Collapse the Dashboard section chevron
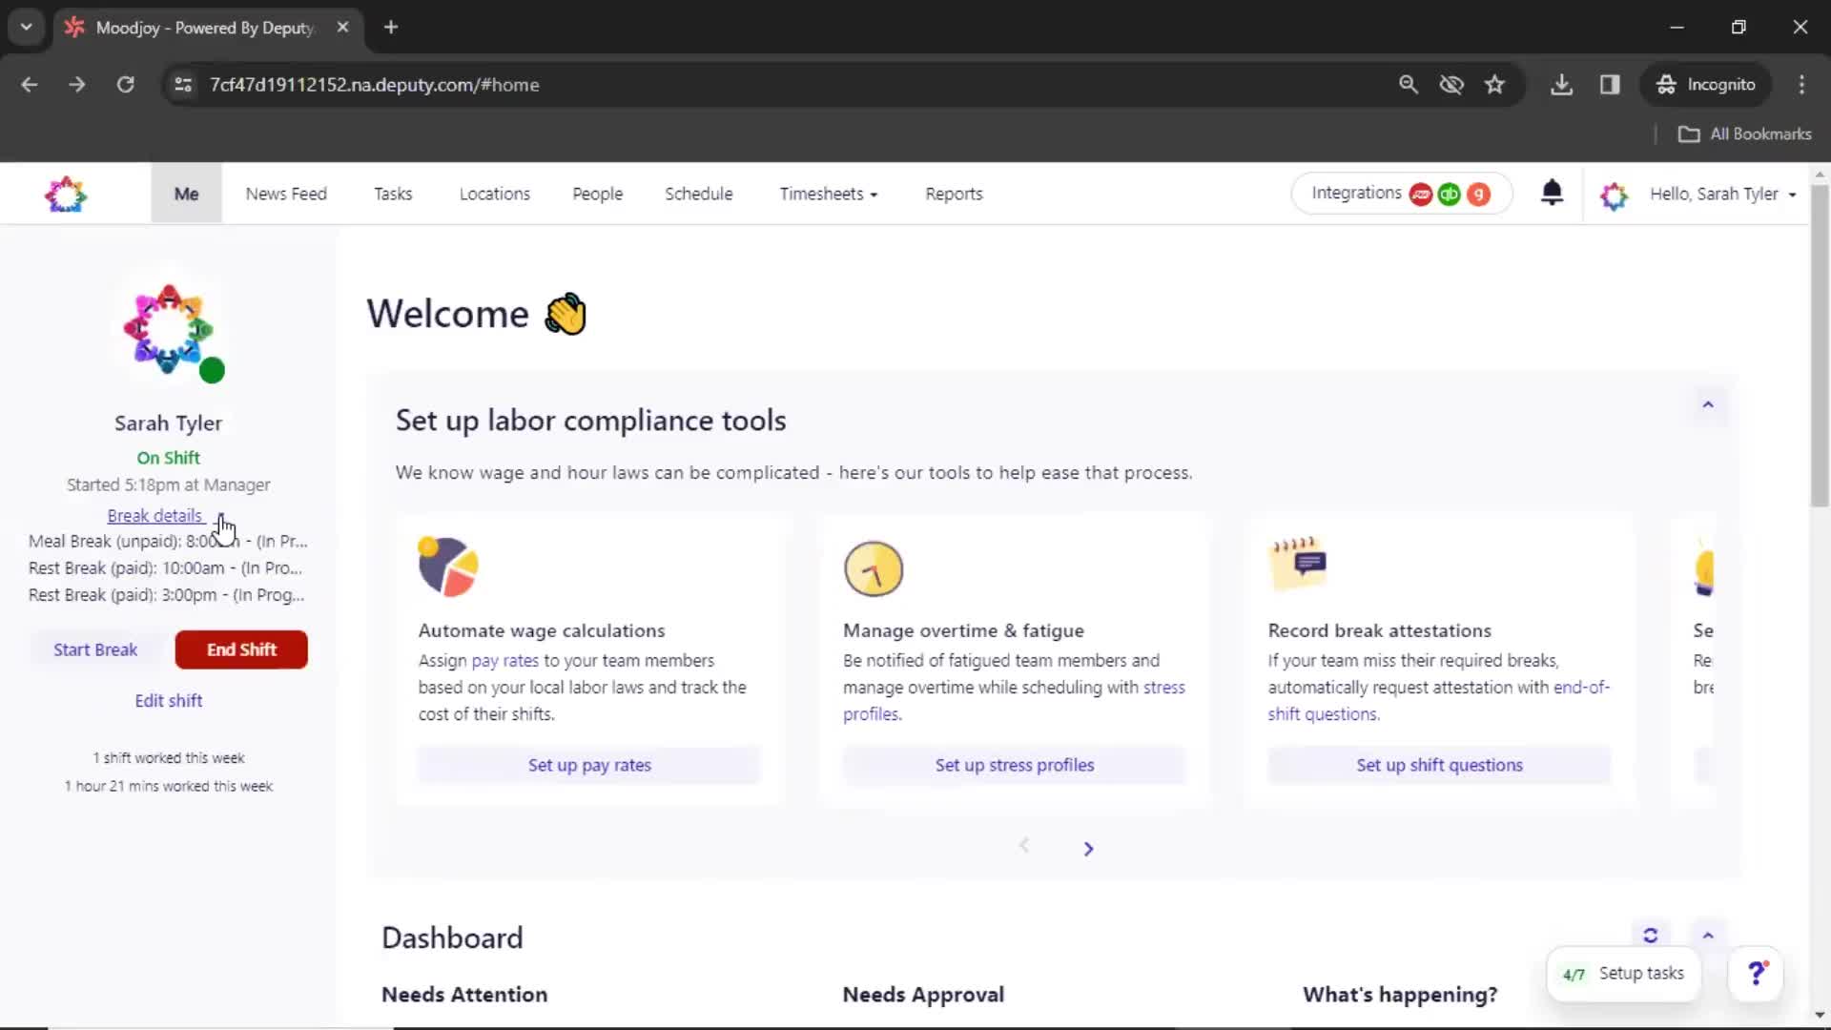Screen dimensions: 1831x1030 (1708, 935)
